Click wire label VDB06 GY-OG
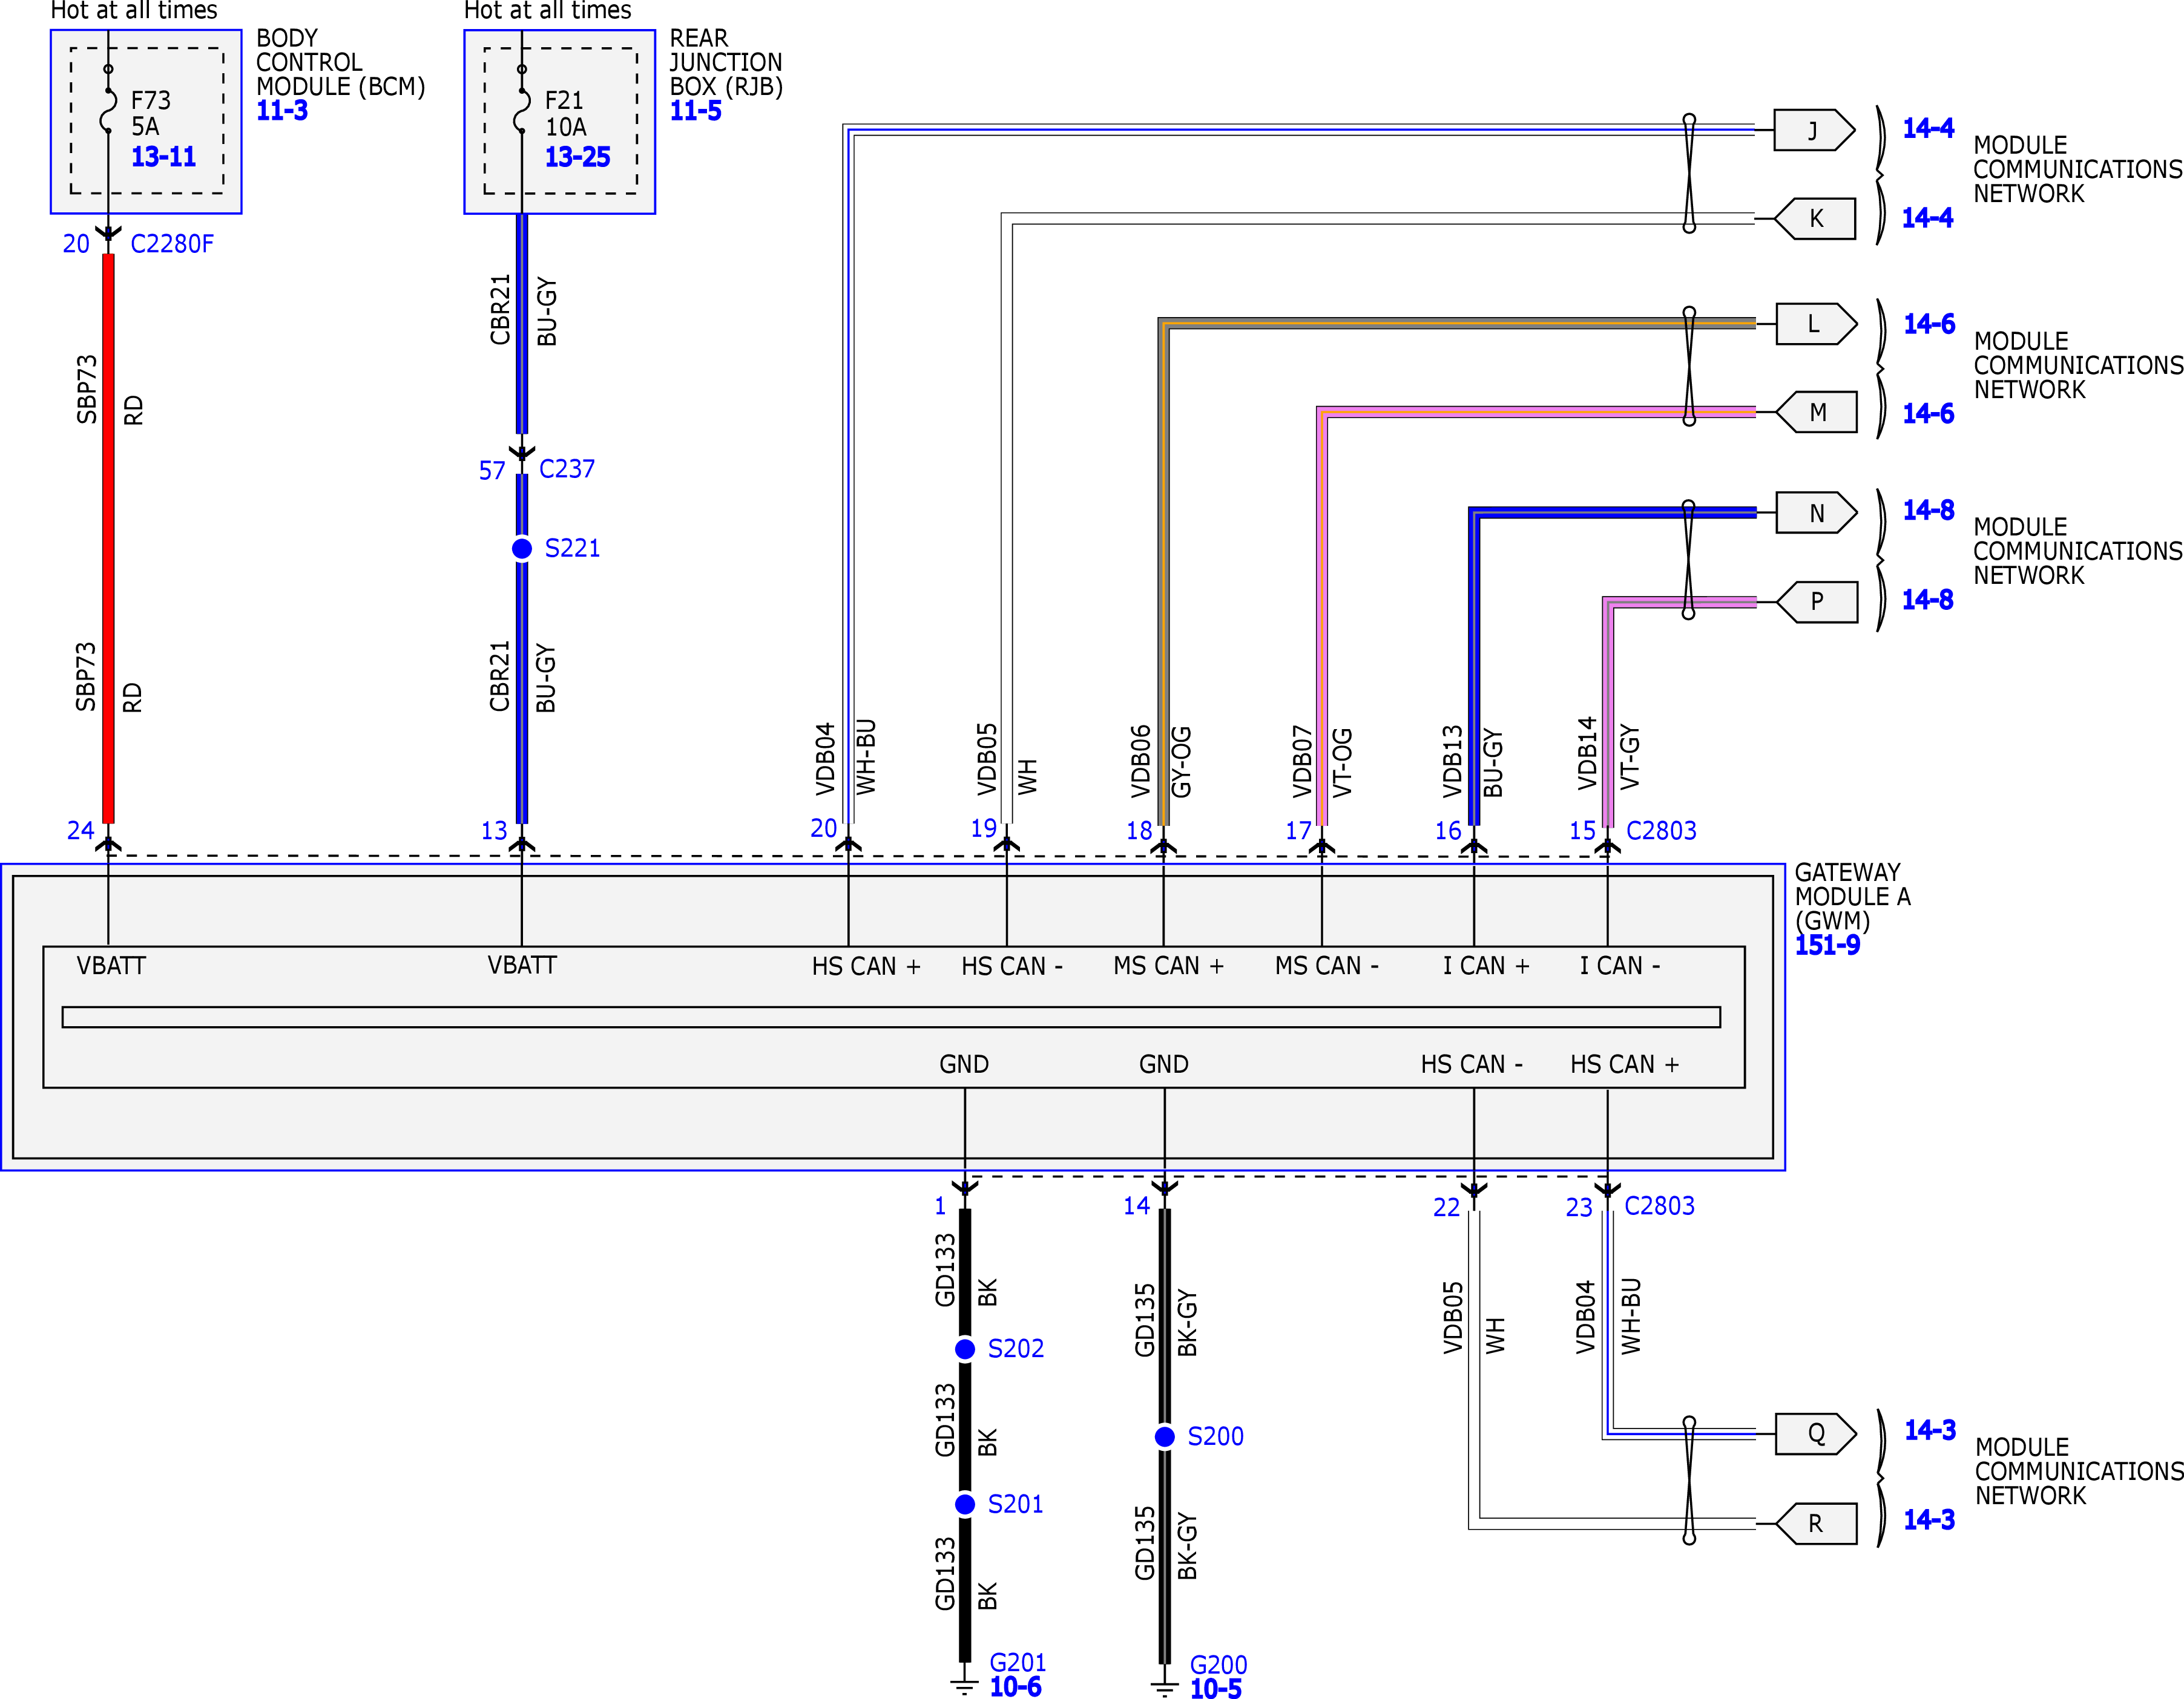Screen dimensions: 2184x1699 coord(1161,762)
